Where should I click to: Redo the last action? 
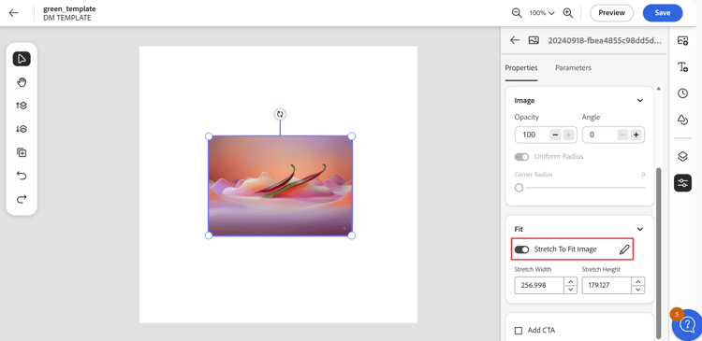[22, 199]
